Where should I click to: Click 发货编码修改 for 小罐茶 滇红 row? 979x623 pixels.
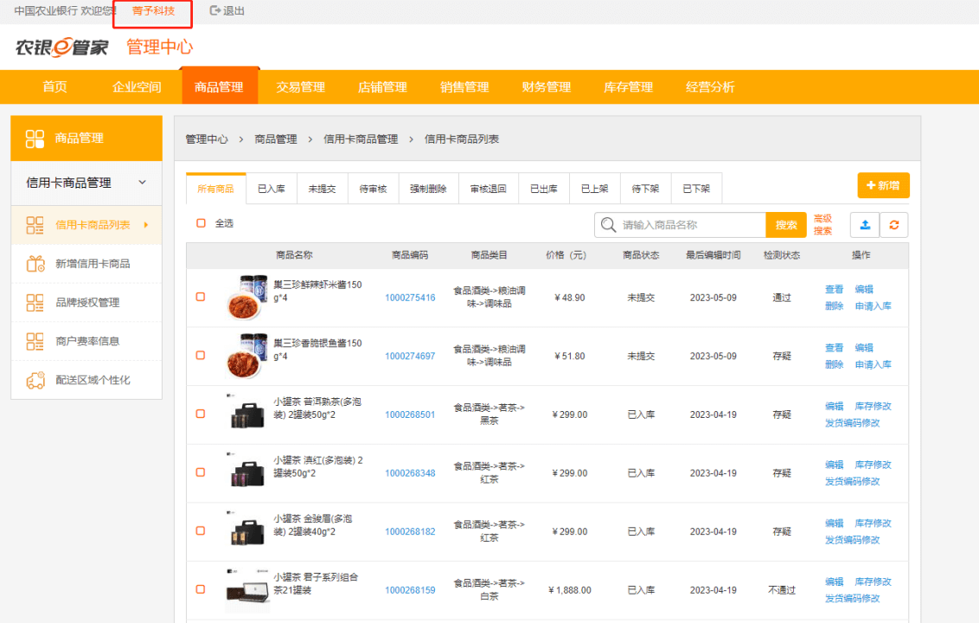852,481
